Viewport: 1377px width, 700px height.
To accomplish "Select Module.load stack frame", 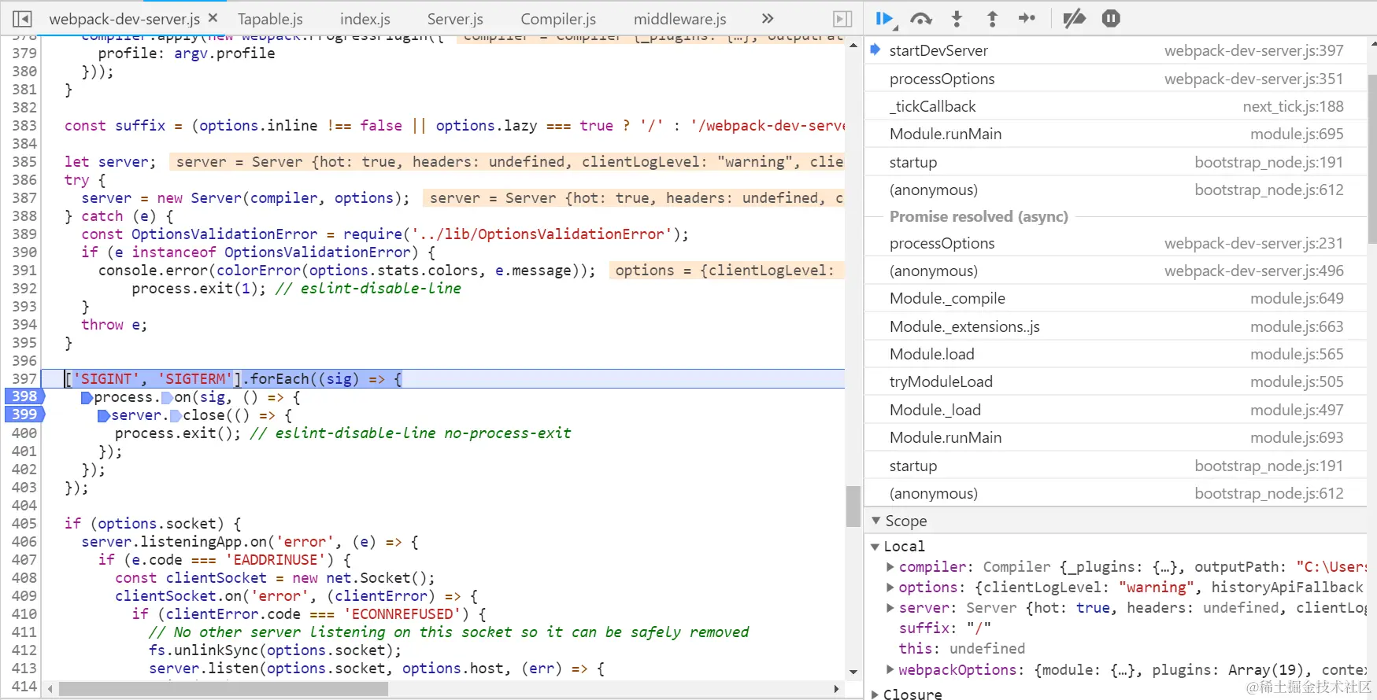I will tap(1116, 354).
